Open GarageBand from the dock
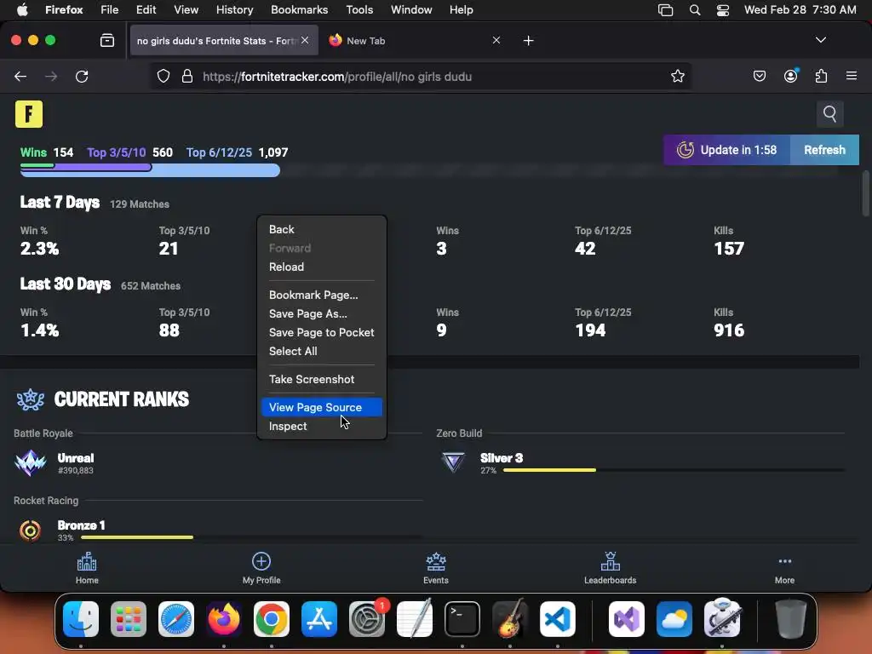872x654 pixels. pos(509,619)
